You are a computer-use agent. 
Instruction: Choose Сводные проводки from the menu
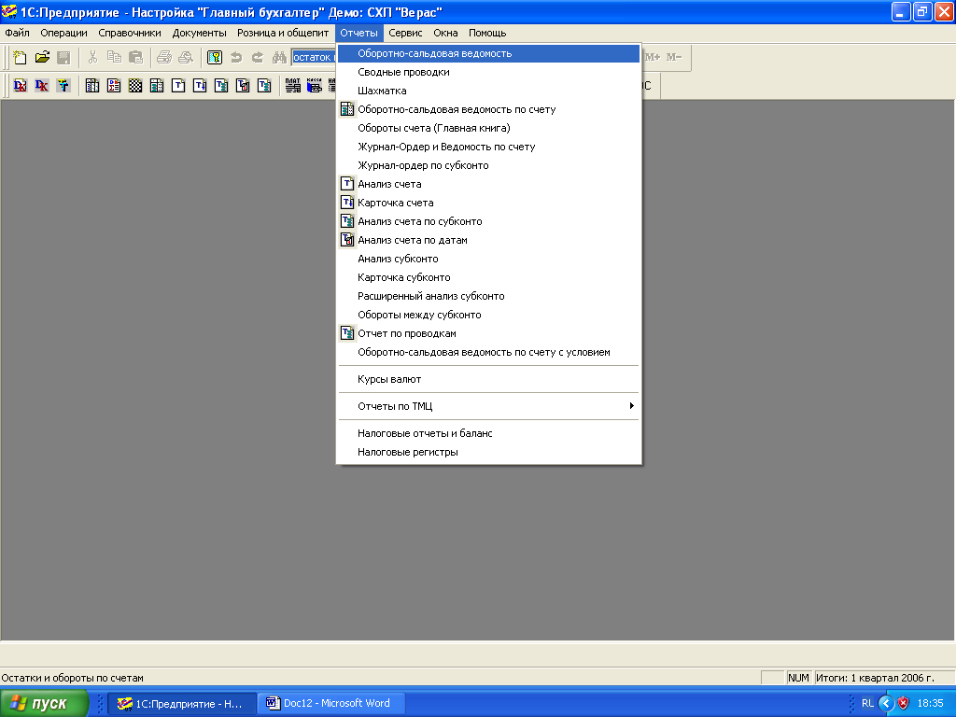click(x=488, y=72)
